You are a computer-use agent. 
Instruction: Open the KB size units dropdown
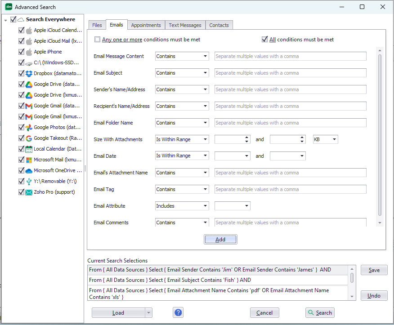(x=325, y=139)
